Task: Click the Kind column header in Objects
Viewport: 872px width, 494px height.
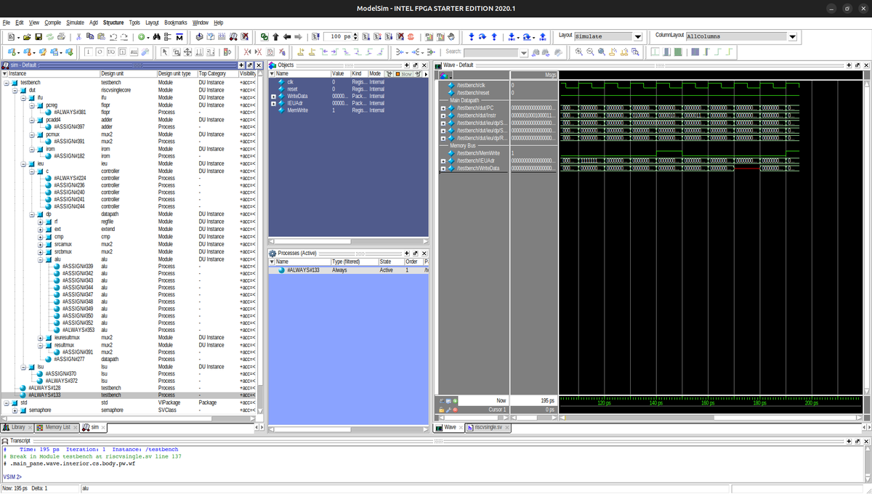Action: click(359, 73)
